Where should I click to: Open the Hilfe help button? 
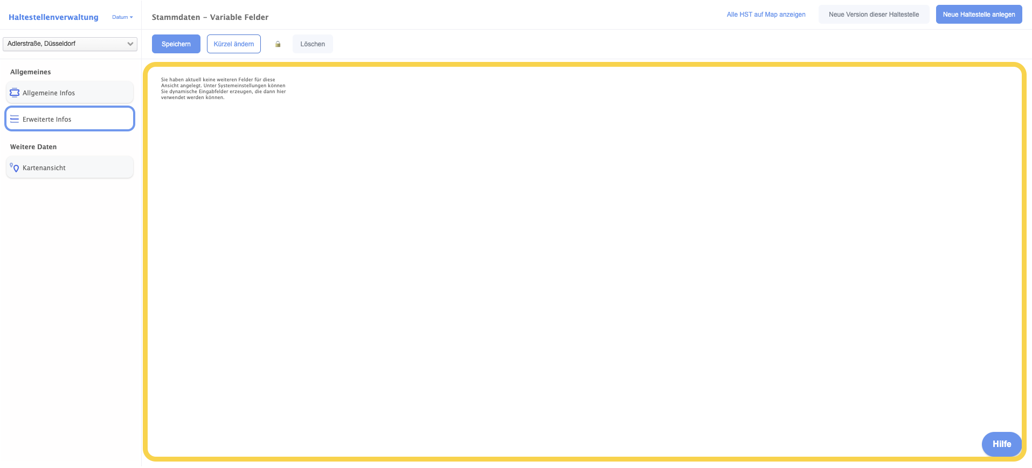click(1001, 444)
